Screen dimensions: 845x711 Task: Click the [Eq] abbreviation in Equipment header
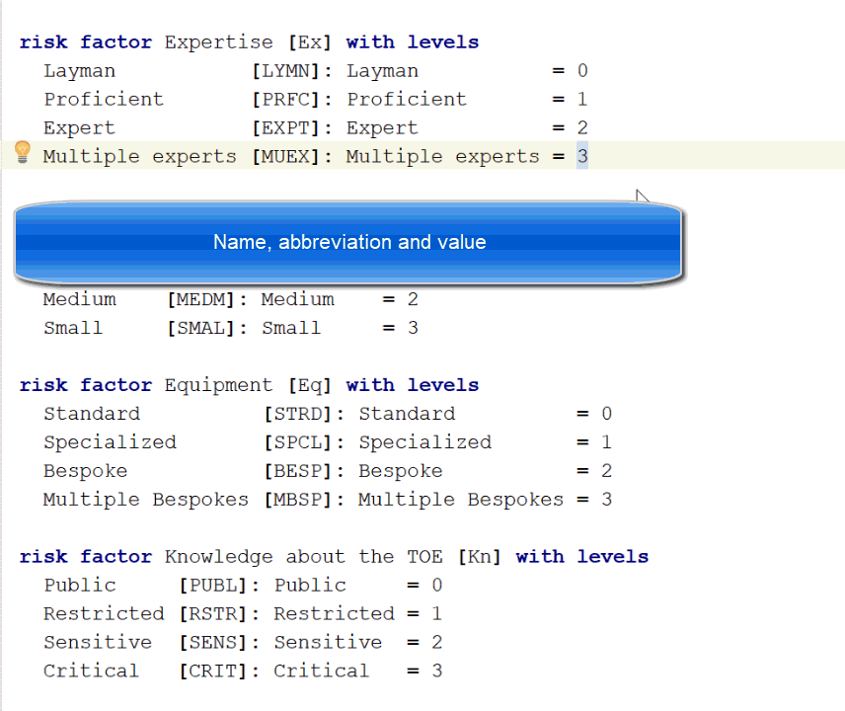coord(309,385)
